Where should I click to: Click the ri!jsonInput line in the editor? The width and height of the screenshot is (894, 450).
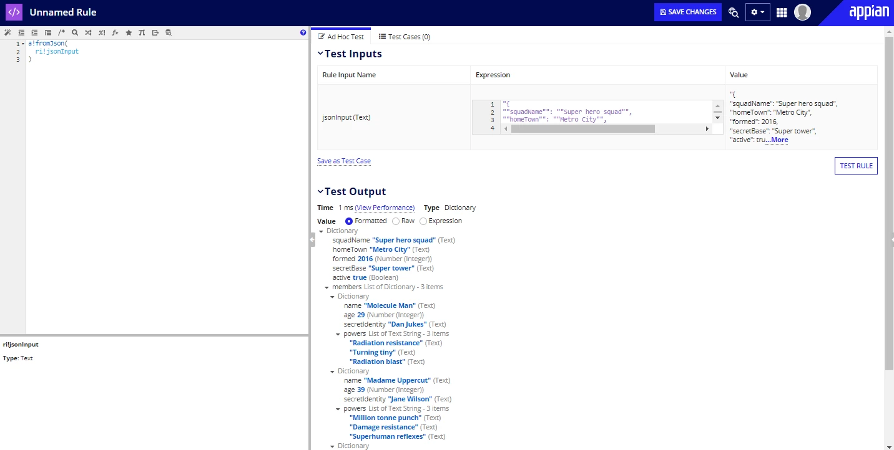(57, 52)
